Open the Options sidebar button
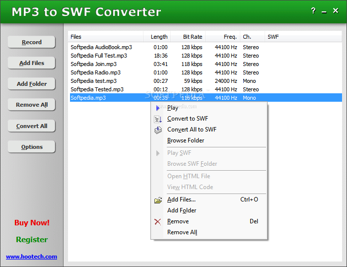Screen dimensions: 347x267 tap(31, 147)
